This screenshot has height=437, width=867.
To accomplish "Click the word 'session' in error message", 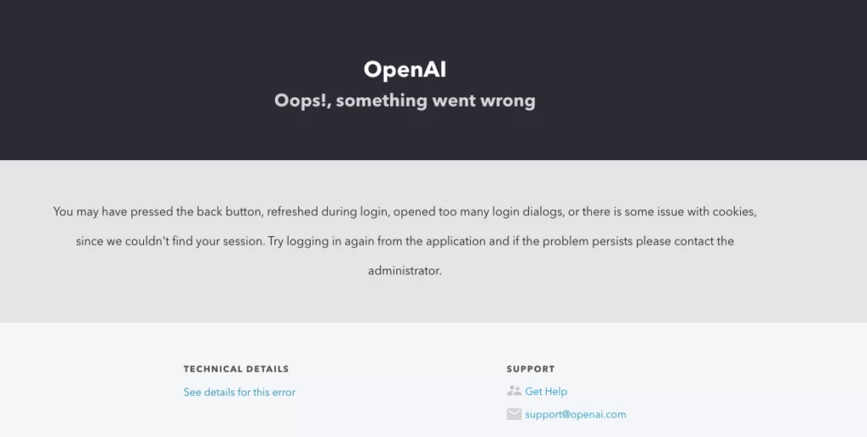I will coord(243,241).
